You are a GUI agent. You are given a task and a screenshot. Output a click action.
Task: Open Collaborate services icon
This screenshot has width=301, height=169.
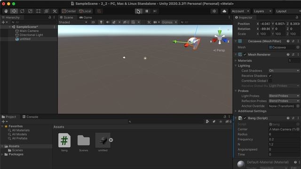click(214, 11)
